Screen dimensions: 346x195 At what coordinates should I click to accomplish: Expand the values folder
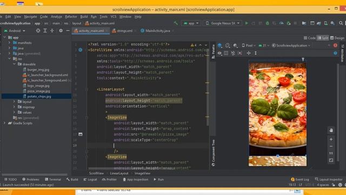[15, 112]
